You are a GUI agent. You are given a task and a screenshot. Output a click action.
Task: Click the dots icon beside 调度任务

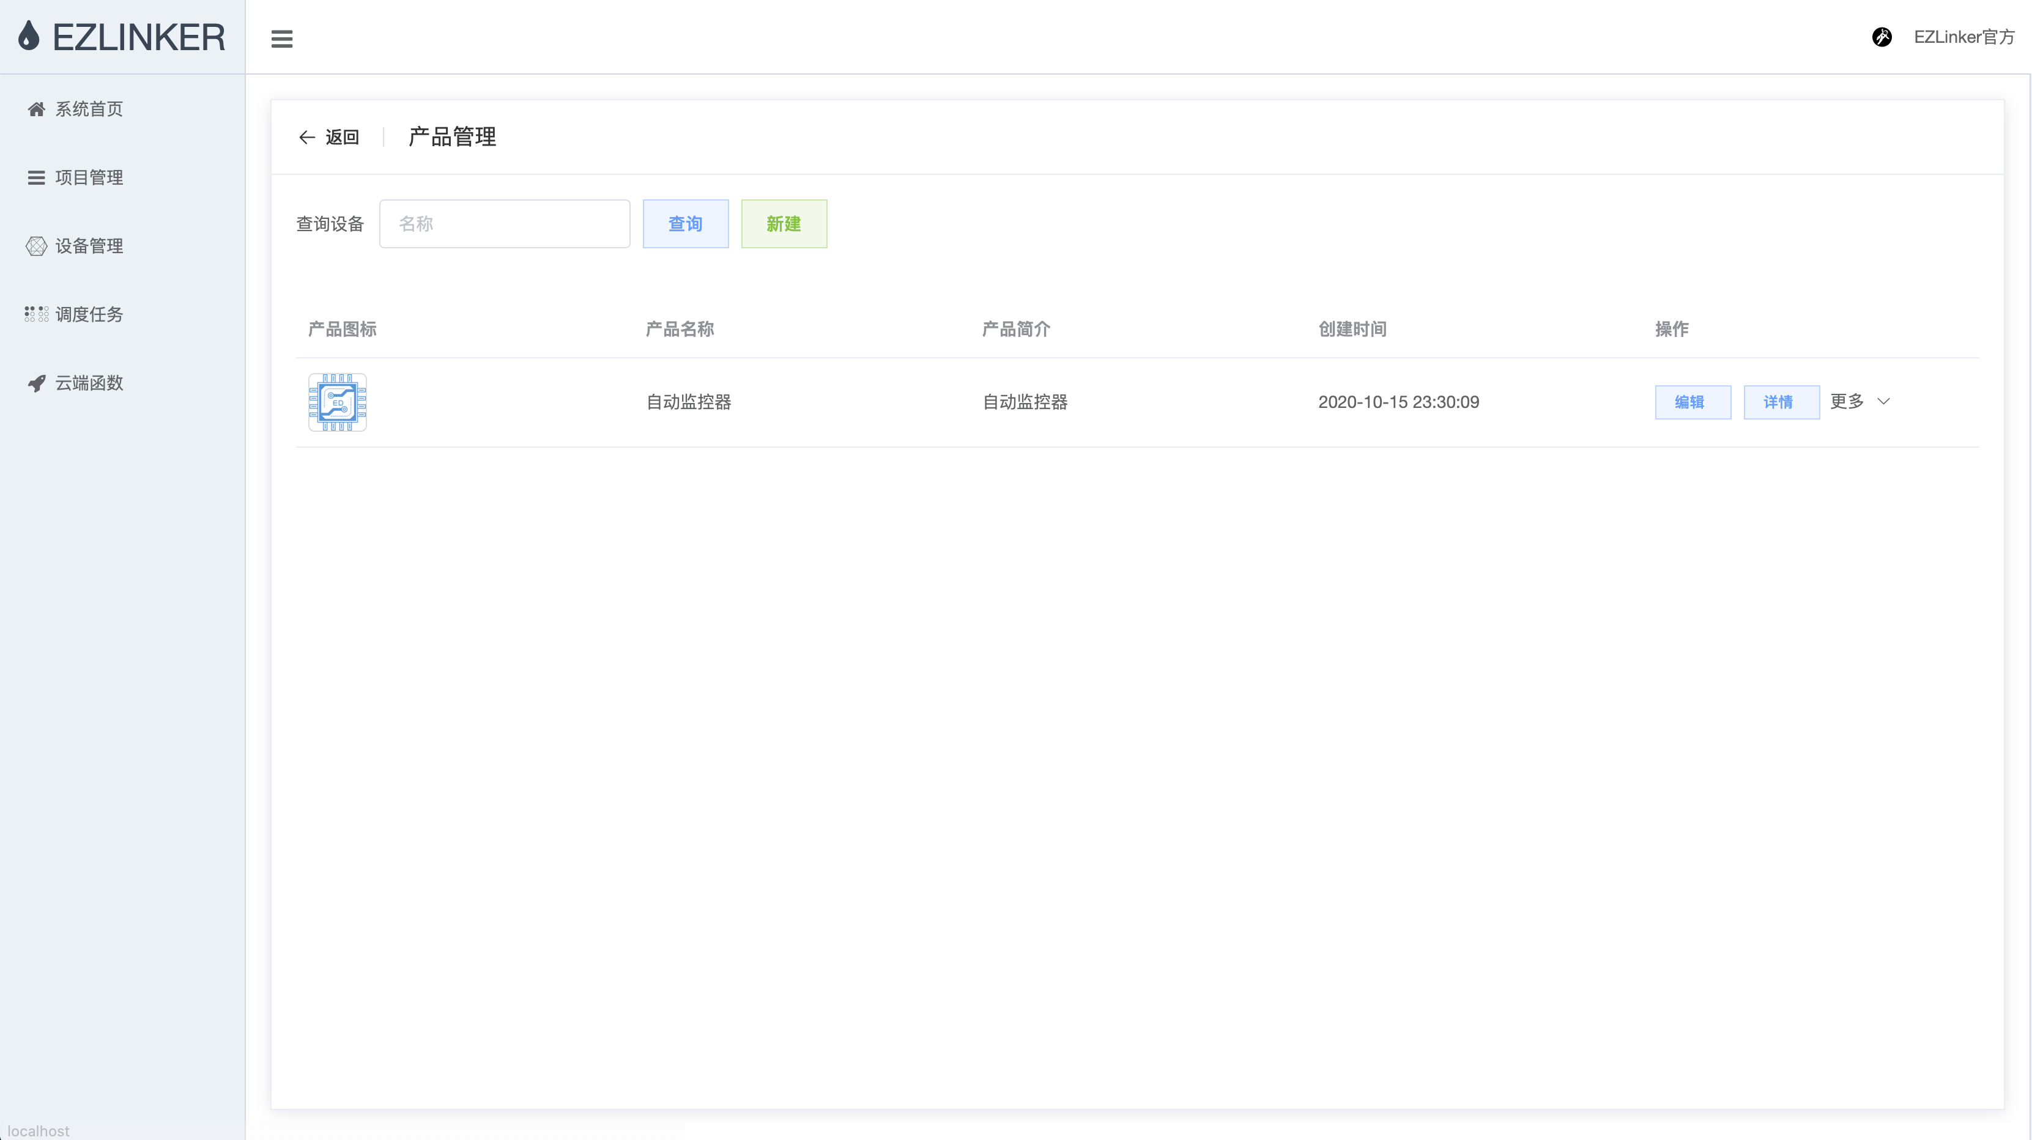click(36, 314)
